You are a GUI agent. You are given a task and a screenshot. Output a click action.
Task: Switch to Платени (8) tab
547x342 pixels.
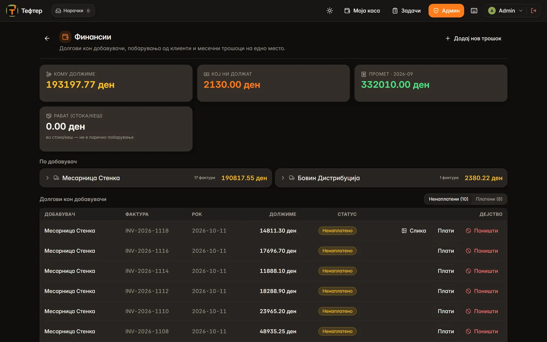click(489, 199)
